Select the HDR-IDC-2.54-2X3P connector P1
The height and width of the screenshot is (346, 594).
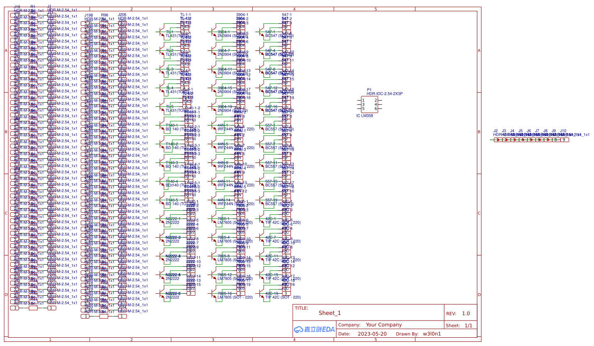click(x=369, y=103)
